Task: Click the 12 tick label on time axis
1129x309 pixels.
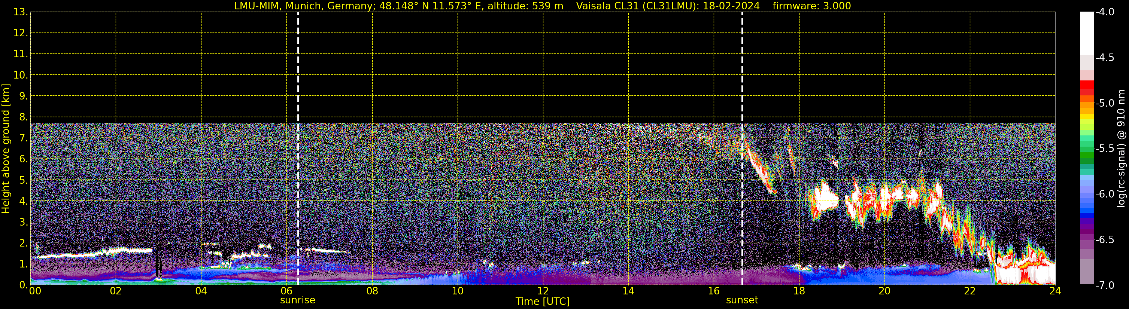Action: pos(543,291)
